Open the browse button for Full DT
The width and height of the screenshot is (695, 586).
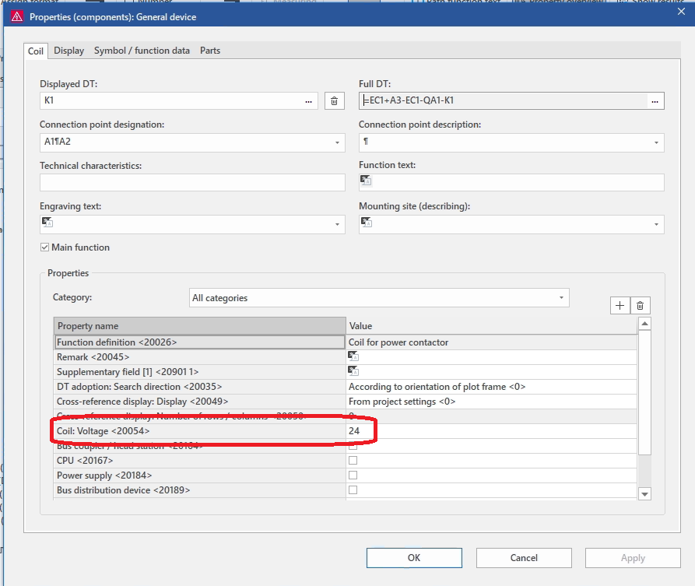(655, 101)
